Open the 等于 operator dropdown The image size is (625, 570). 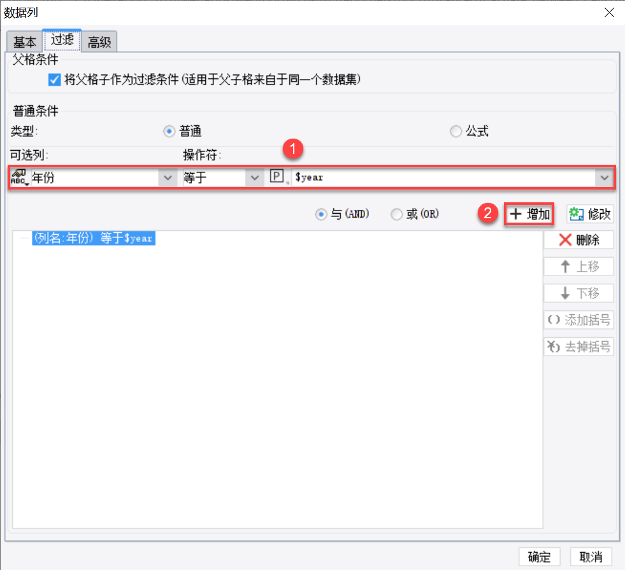coord(254,177)
